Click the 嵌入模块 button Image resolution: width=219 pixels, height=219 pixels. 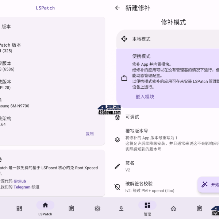[145, 97]
